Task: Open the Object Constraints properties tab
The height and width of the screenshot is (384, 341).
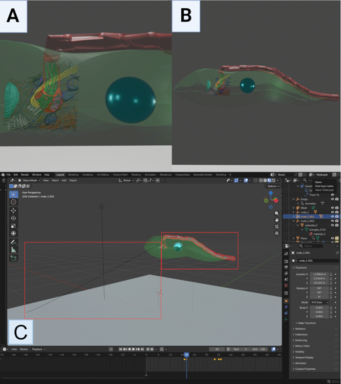Action: point(286,313)
